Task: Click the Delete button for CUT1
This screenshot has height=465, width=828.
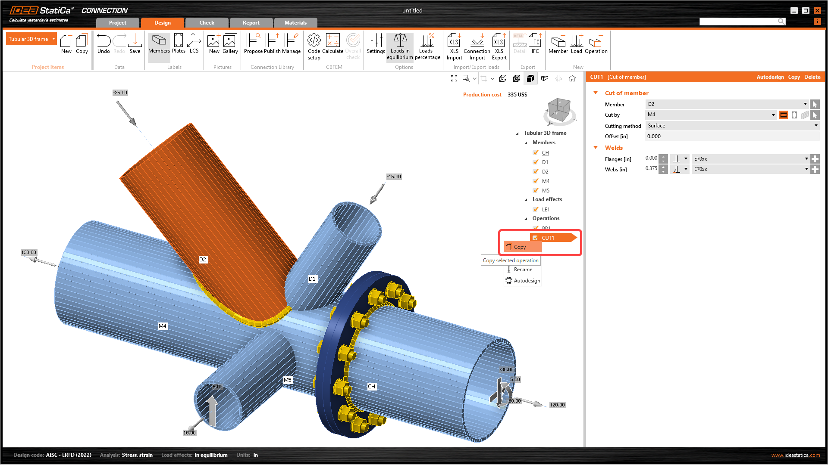Action: (x=812, y=77)
